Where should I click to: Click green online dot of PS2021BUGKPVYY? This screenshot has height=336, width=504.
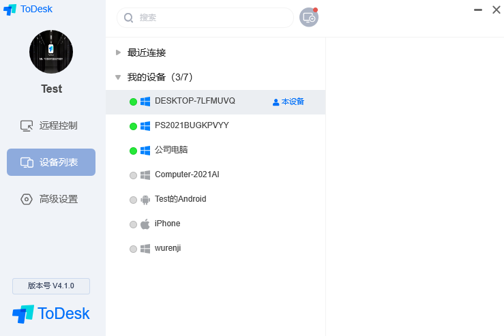(x=133, y=126)
